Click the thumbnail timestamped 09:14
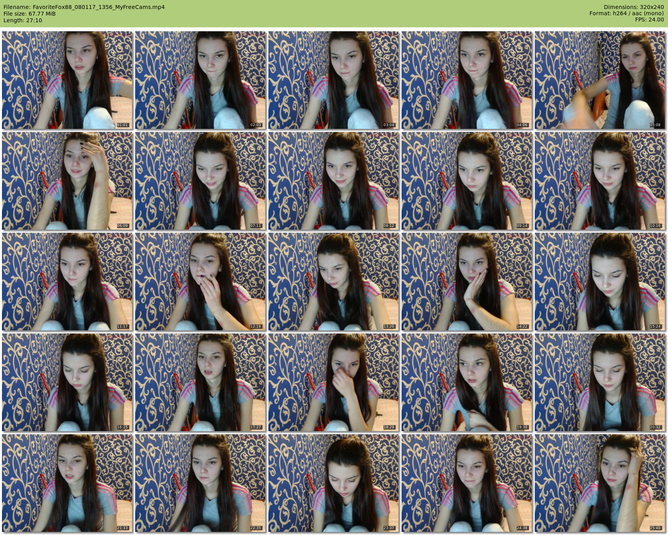This screenshot has height=535, width=668. [x=466, y=181]
